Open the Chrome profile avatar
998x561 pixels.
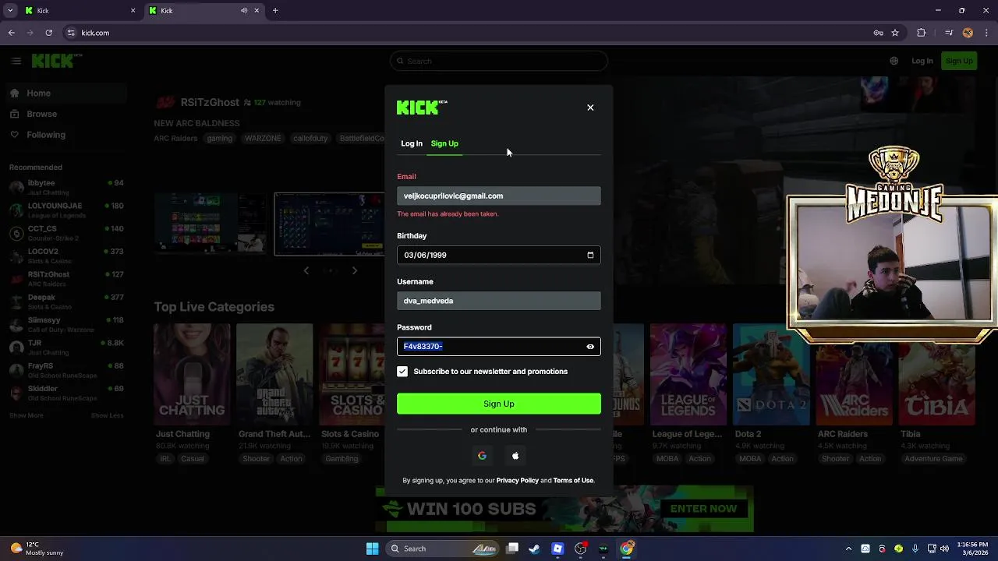pos(968,33)
